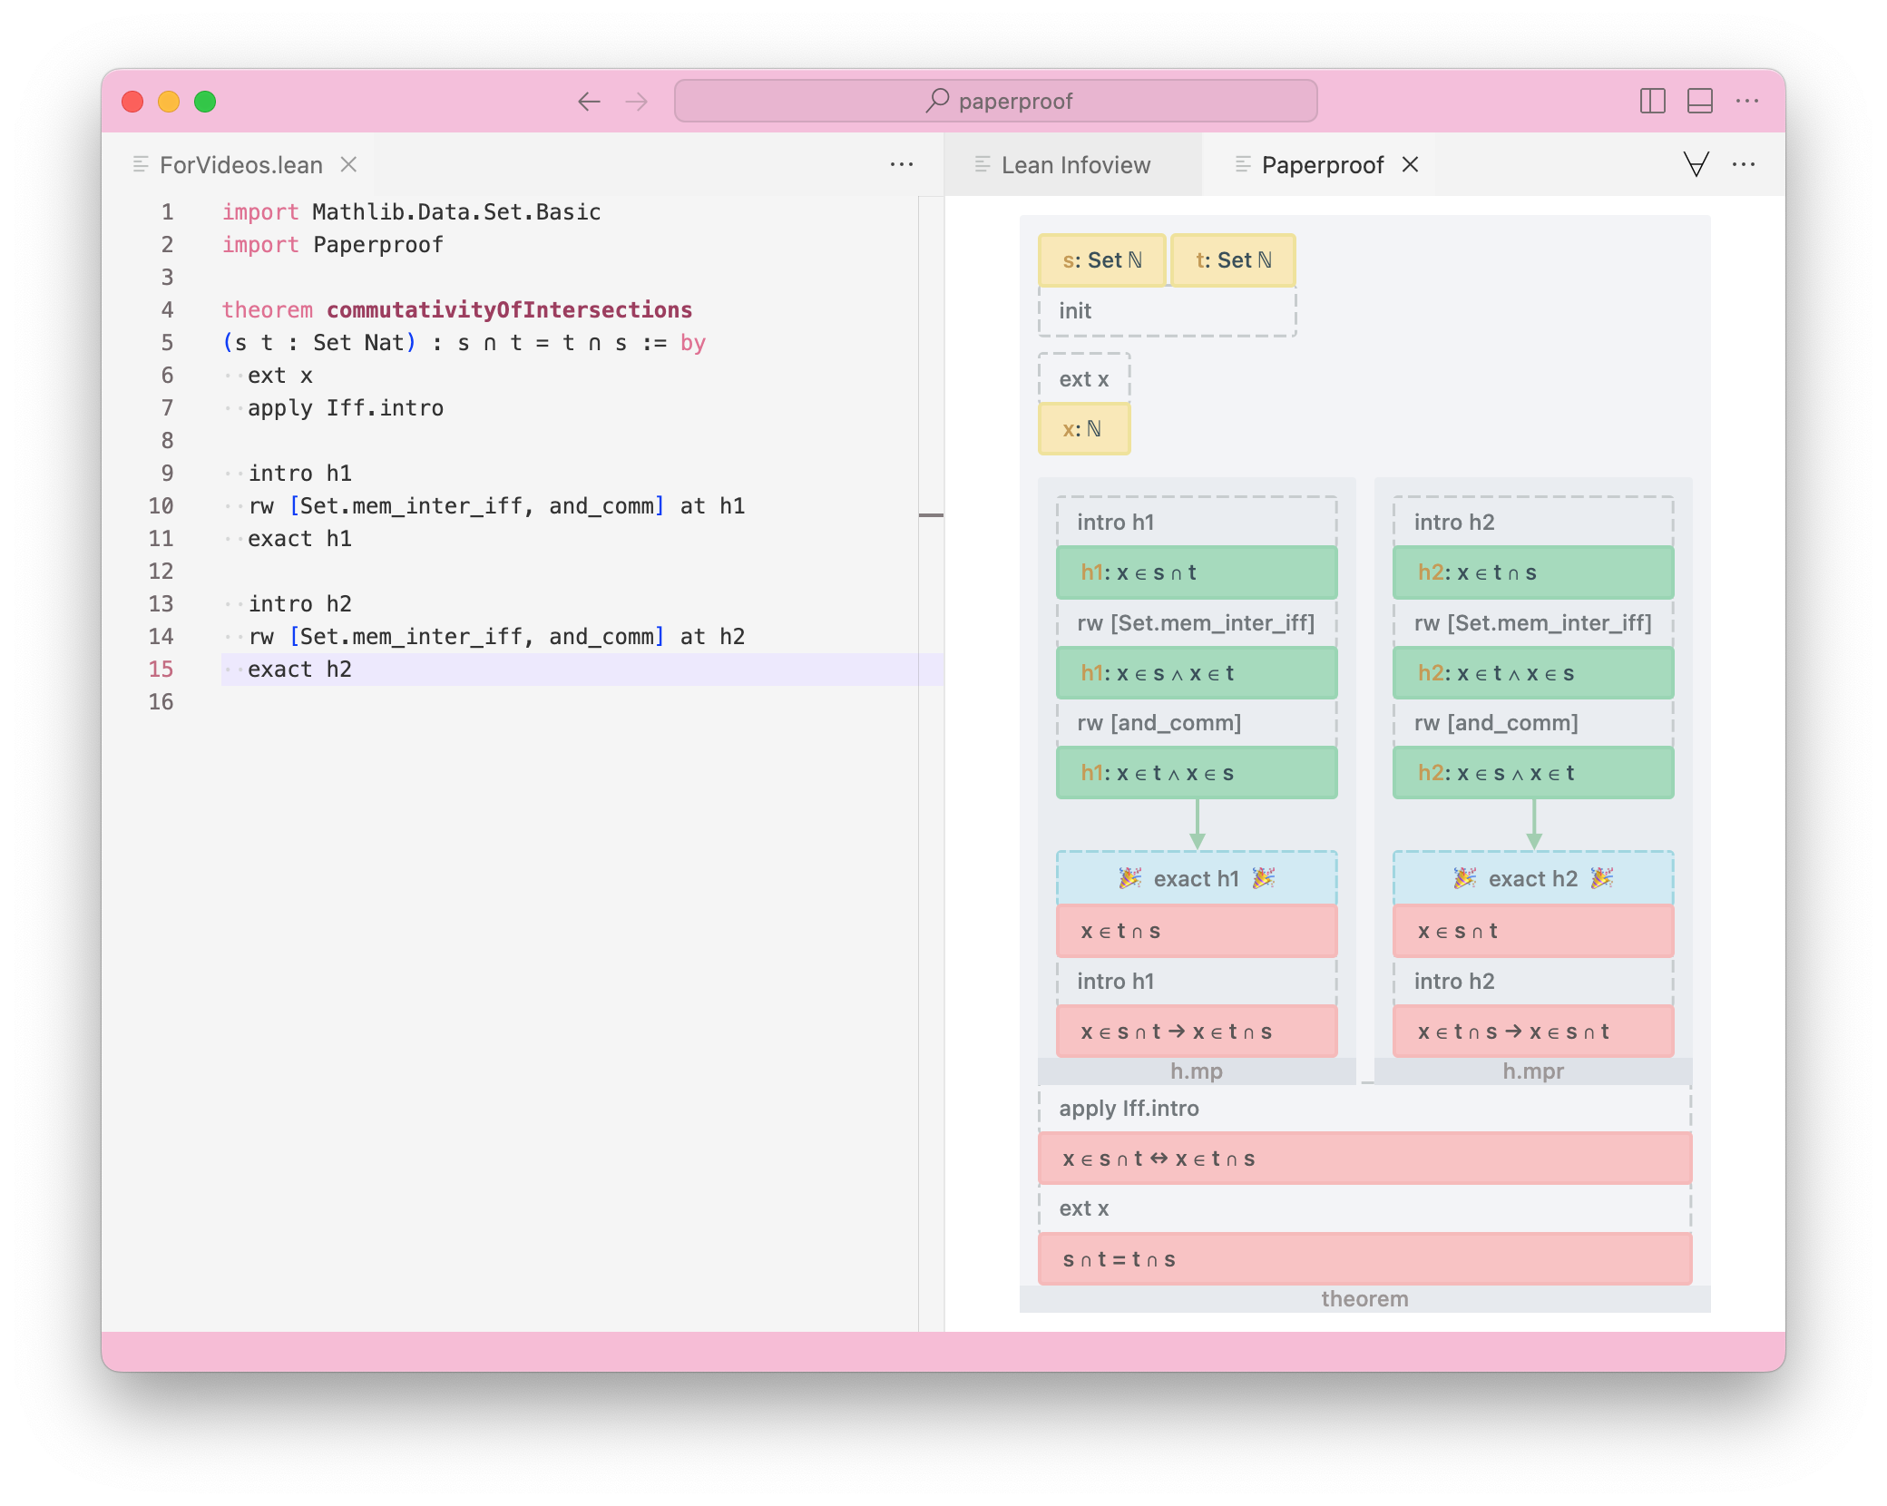Click the 'apply Iff.intro' tactic label
1887x1506 pixels.
click(x=1129, y=1109)
